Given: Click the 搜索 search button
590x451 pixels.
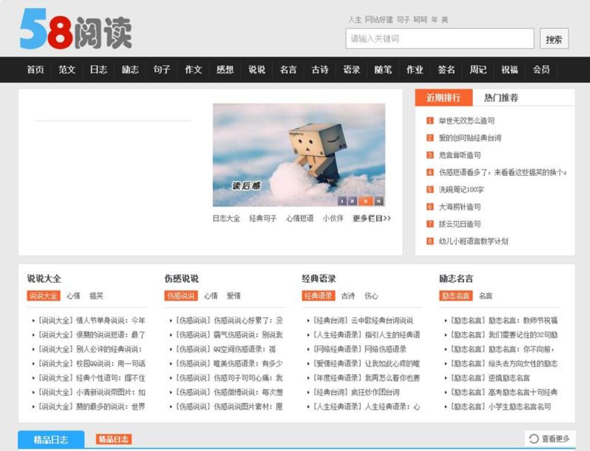Looking at the screenshot, I should [x=554, y=37].
